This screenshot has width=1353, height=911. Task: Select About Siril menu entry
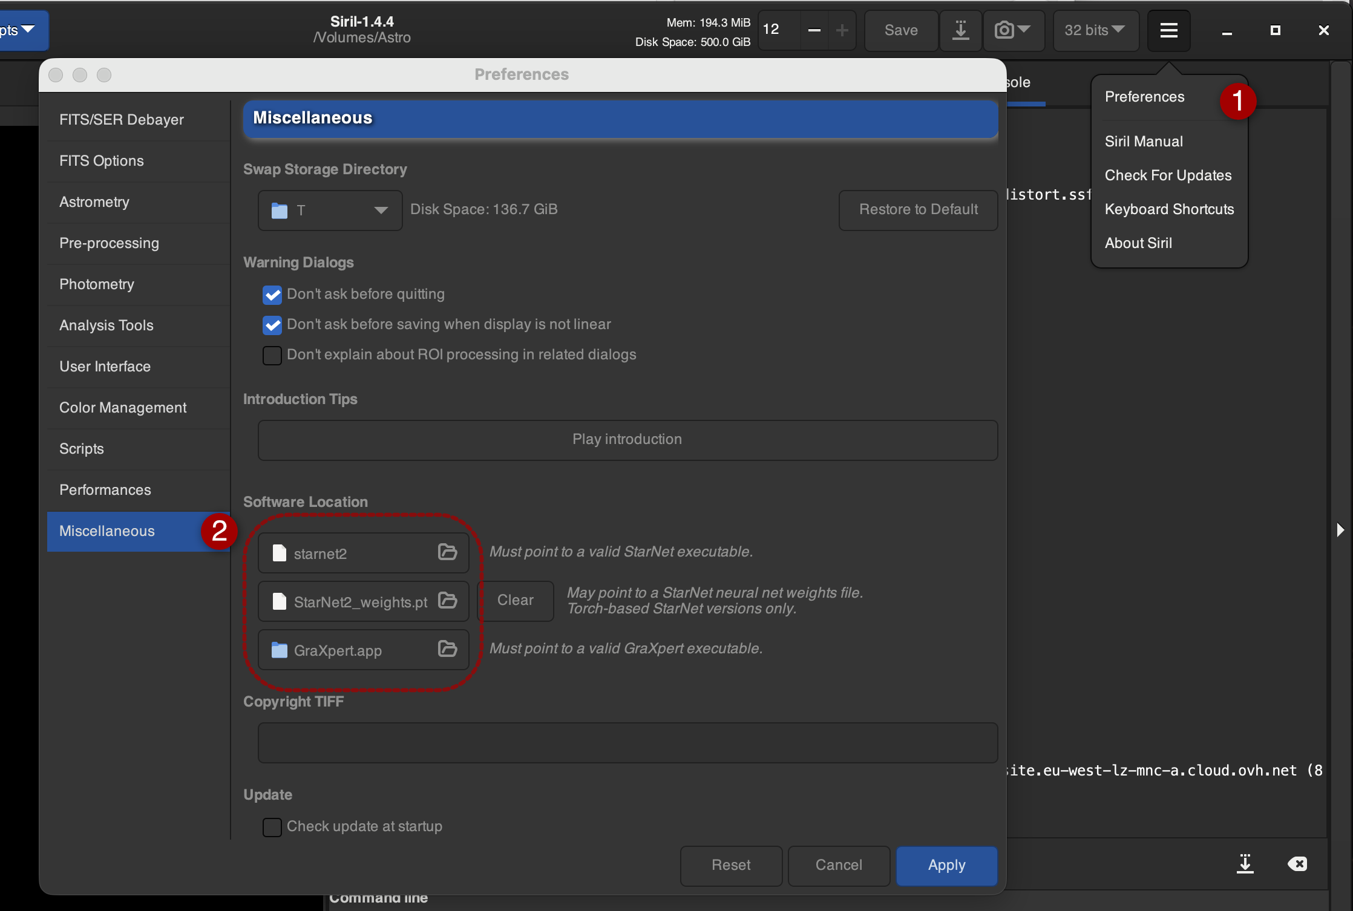point(1138,243)
